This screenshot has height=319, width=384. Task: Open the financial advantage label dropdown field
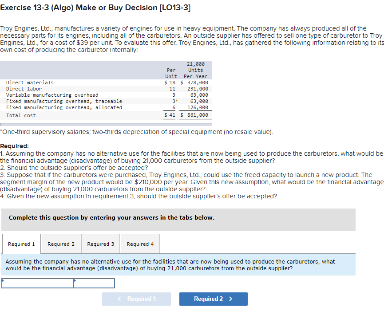37,283
